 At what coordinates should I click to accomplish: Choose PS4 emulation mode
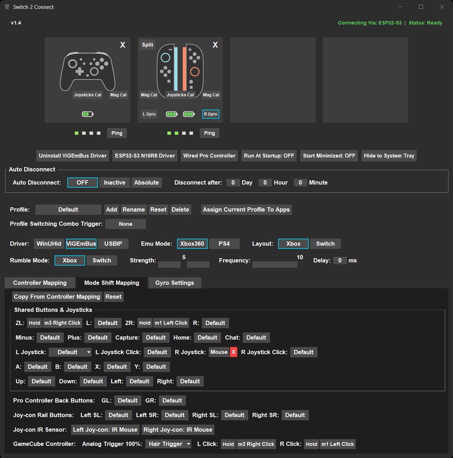[x=224, y=244]
